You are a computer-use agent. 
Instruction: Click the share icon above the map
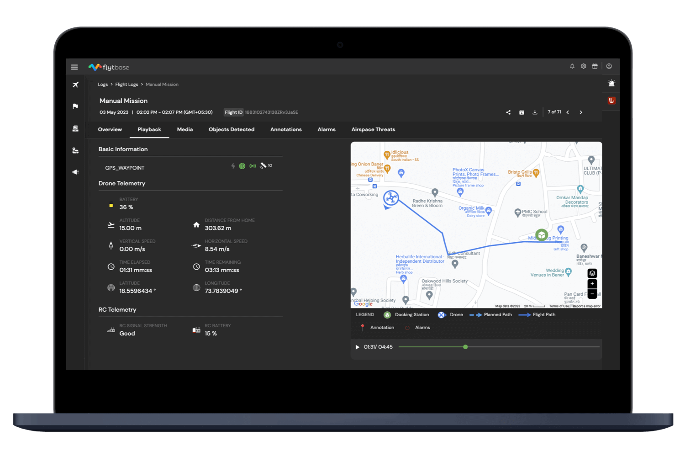508,112
